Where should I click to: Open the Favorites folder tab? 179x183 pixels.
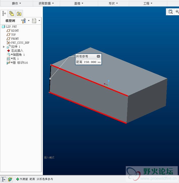pos(19,14)
